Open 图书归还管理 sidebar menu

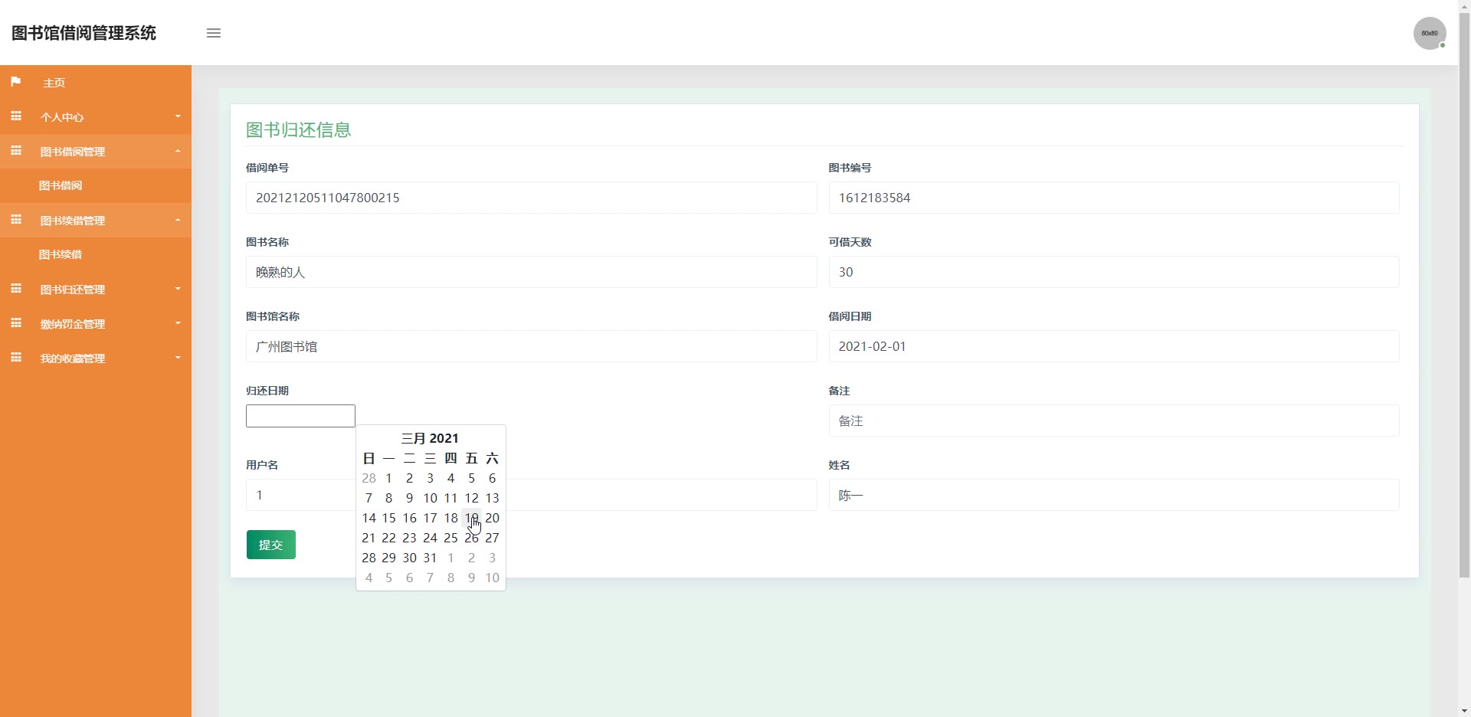pos(96,289)
